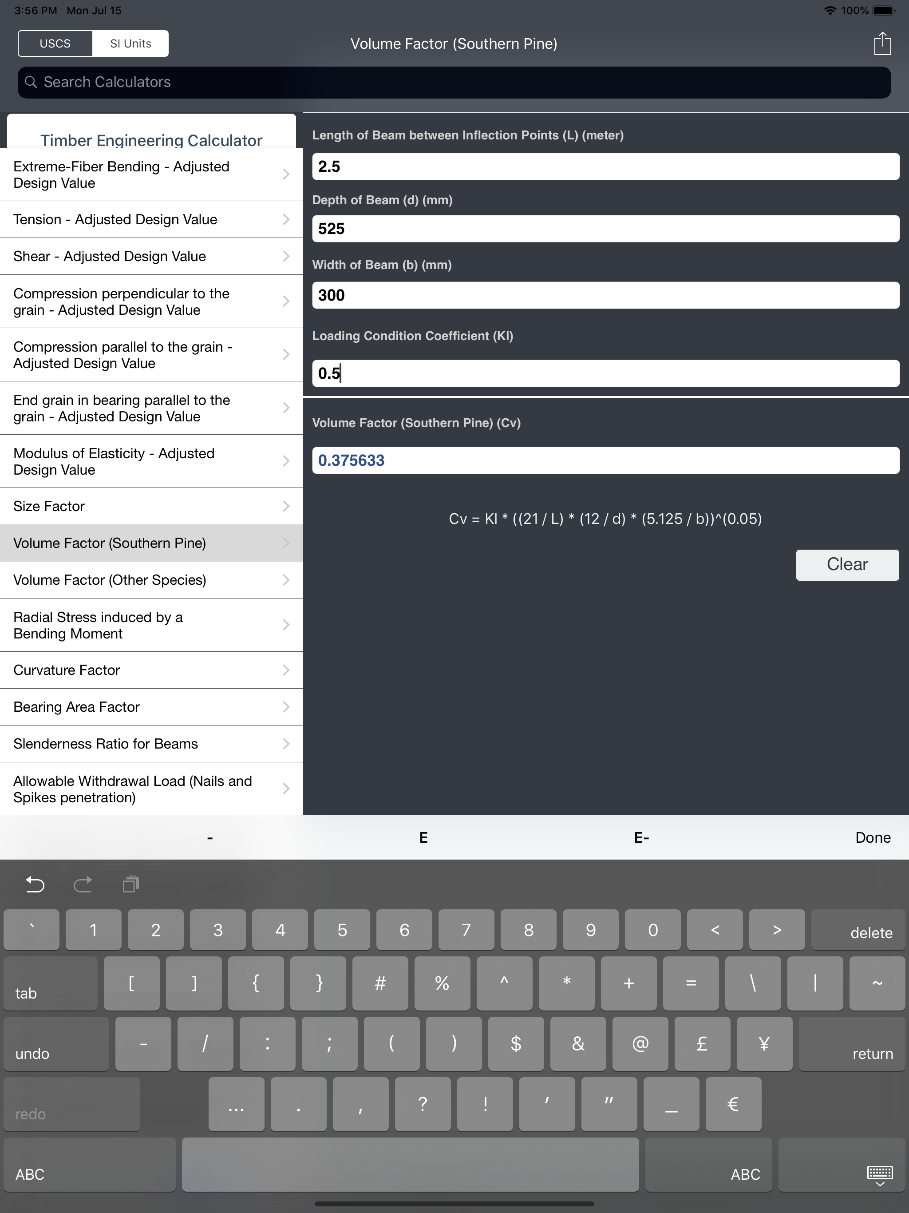This screenshot has width=909, height=1213.
Task: Switch units to USCS
Action: 55,44
